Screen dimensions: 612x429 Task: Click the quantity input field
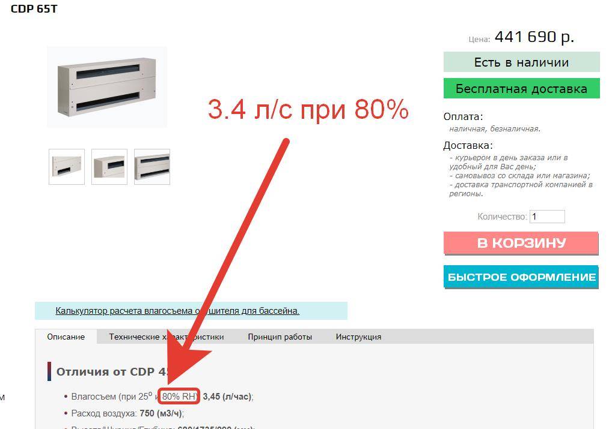pyautogui.click(x=547, y=217)
